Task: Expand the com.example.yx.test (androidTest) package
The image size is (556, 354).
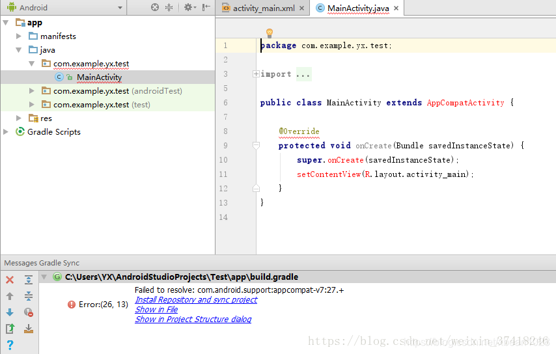Action: click(x=32, y=91)
